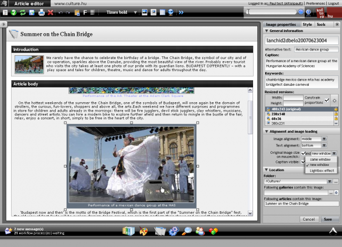Screen dimensions: 342x247
Task: Click the save floppy disk icon
Action: 32,13
